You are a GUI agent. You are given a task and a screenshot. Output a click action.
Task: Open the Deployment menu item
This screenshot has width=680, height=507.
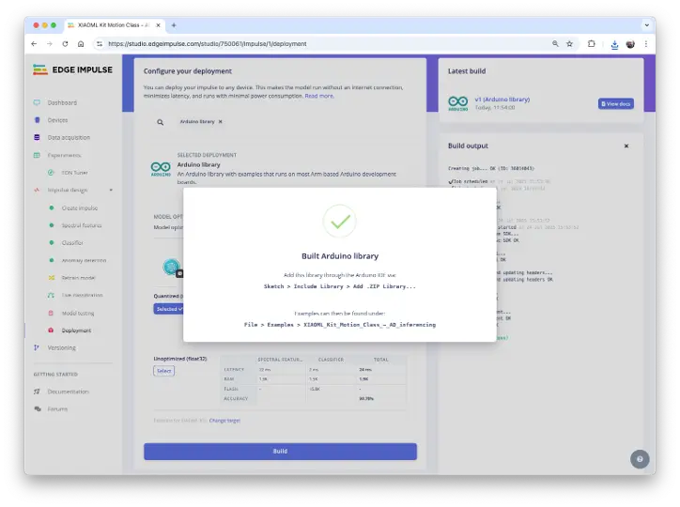(x=76, y=330)
